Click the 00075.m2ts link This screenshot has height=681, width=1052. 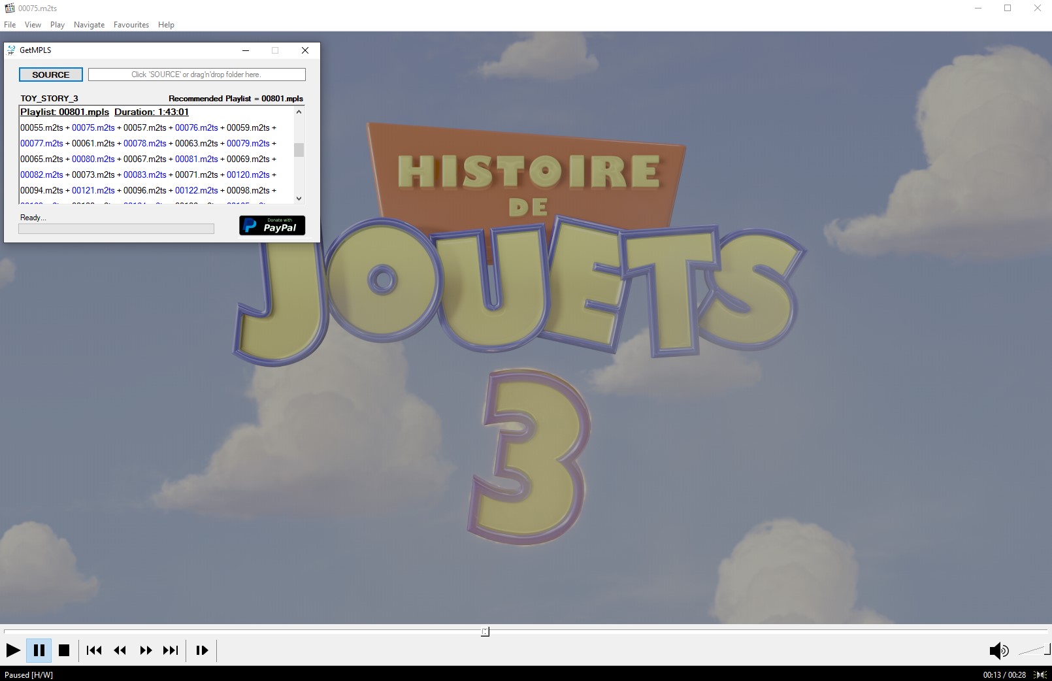click(93, 127)
